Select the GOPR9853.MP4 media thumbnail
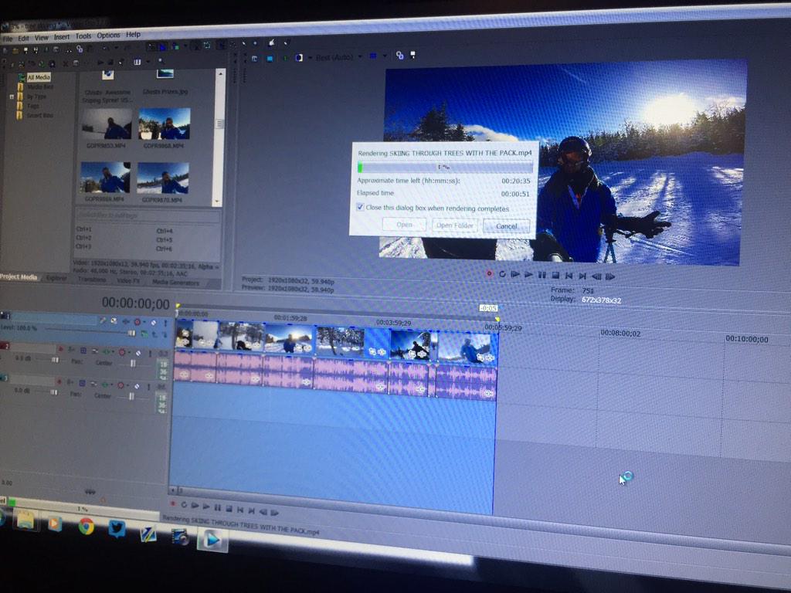791x593 pixels. pos(107,124)
